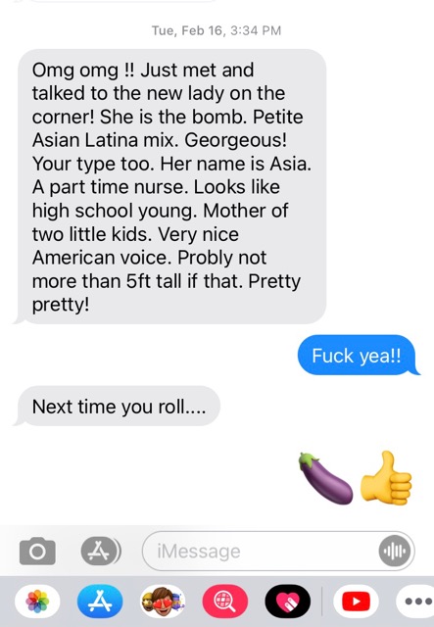Tap the eggplant emoji message
434x627 pixels.
point(326,478)
